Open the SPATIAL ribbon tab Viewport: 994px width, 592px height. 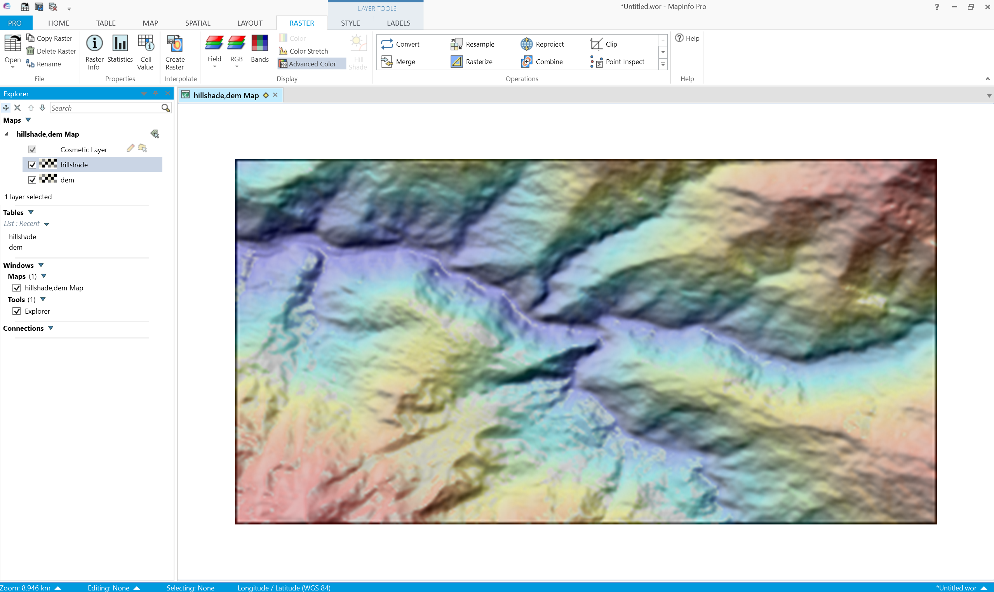click(x=198, y=23)
